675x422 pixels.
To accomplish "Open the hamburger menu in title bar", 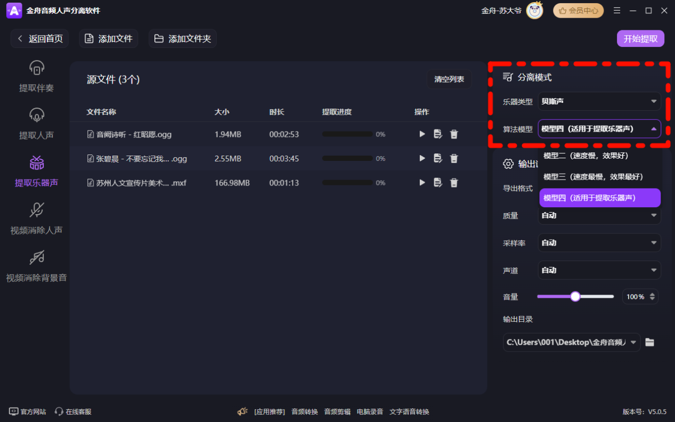I will (x=617, y=11).
